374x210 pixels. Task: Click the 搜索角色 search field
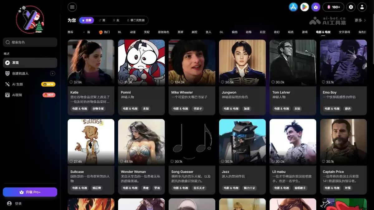[x=30, y=42]
